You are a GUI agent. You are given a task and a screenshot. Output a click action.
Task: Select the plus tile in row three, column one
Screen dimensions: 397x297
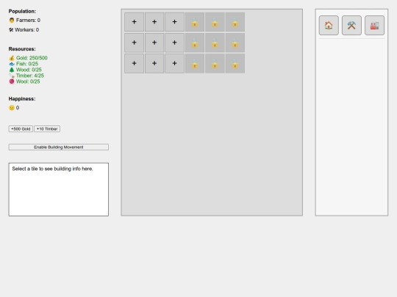click(x=135, y=63)
